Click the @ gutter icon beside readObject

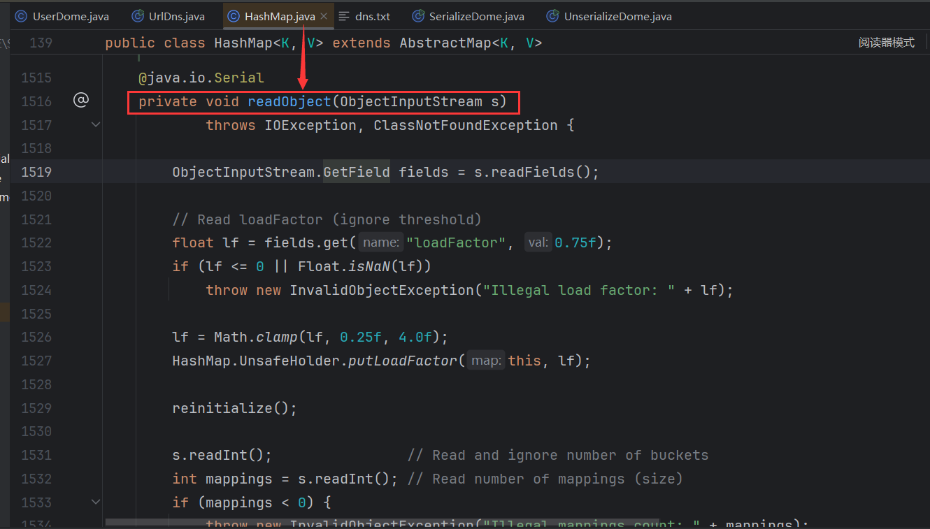click(x=81, y=101)
